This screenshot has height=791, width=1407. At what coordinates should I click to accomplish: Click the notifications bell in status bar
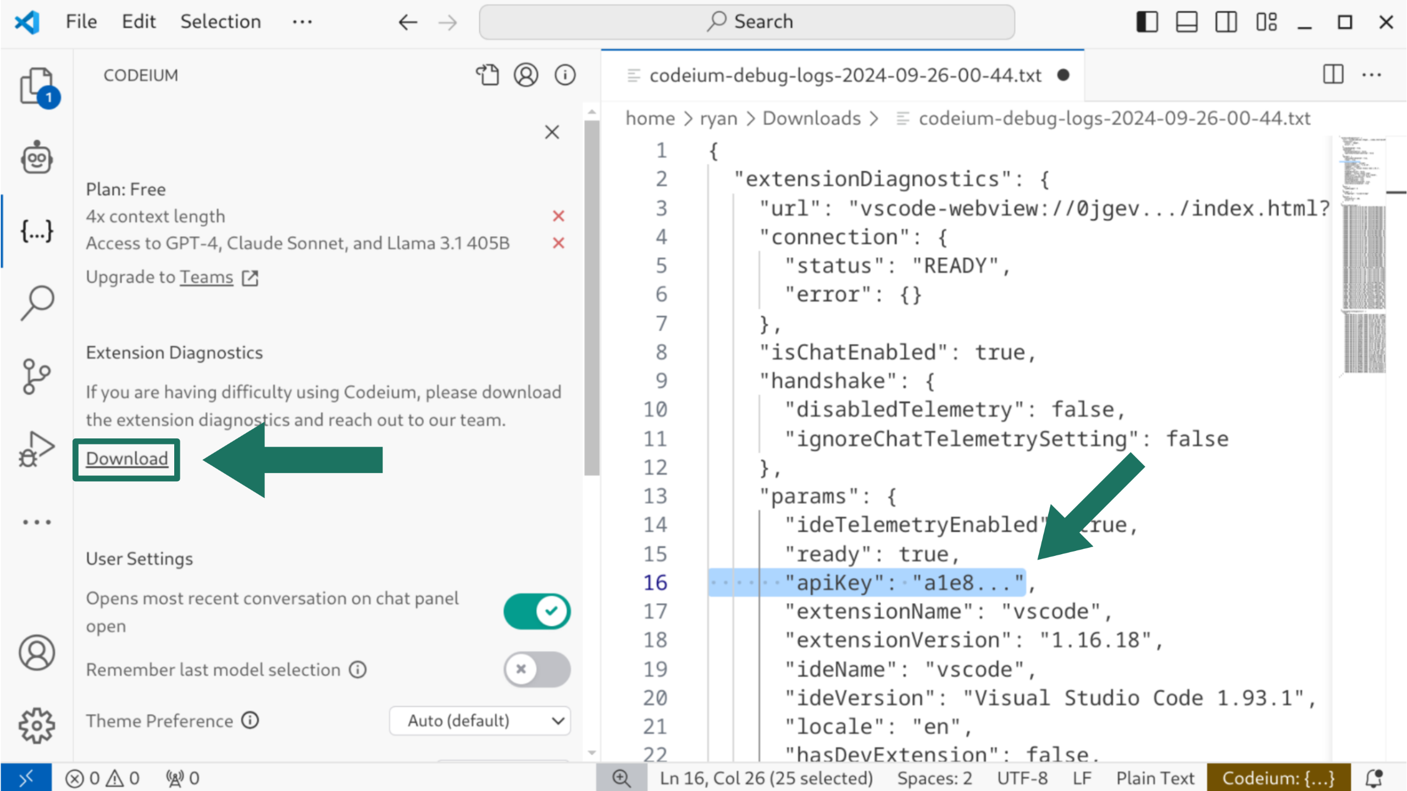click(x=1374, y=778)
